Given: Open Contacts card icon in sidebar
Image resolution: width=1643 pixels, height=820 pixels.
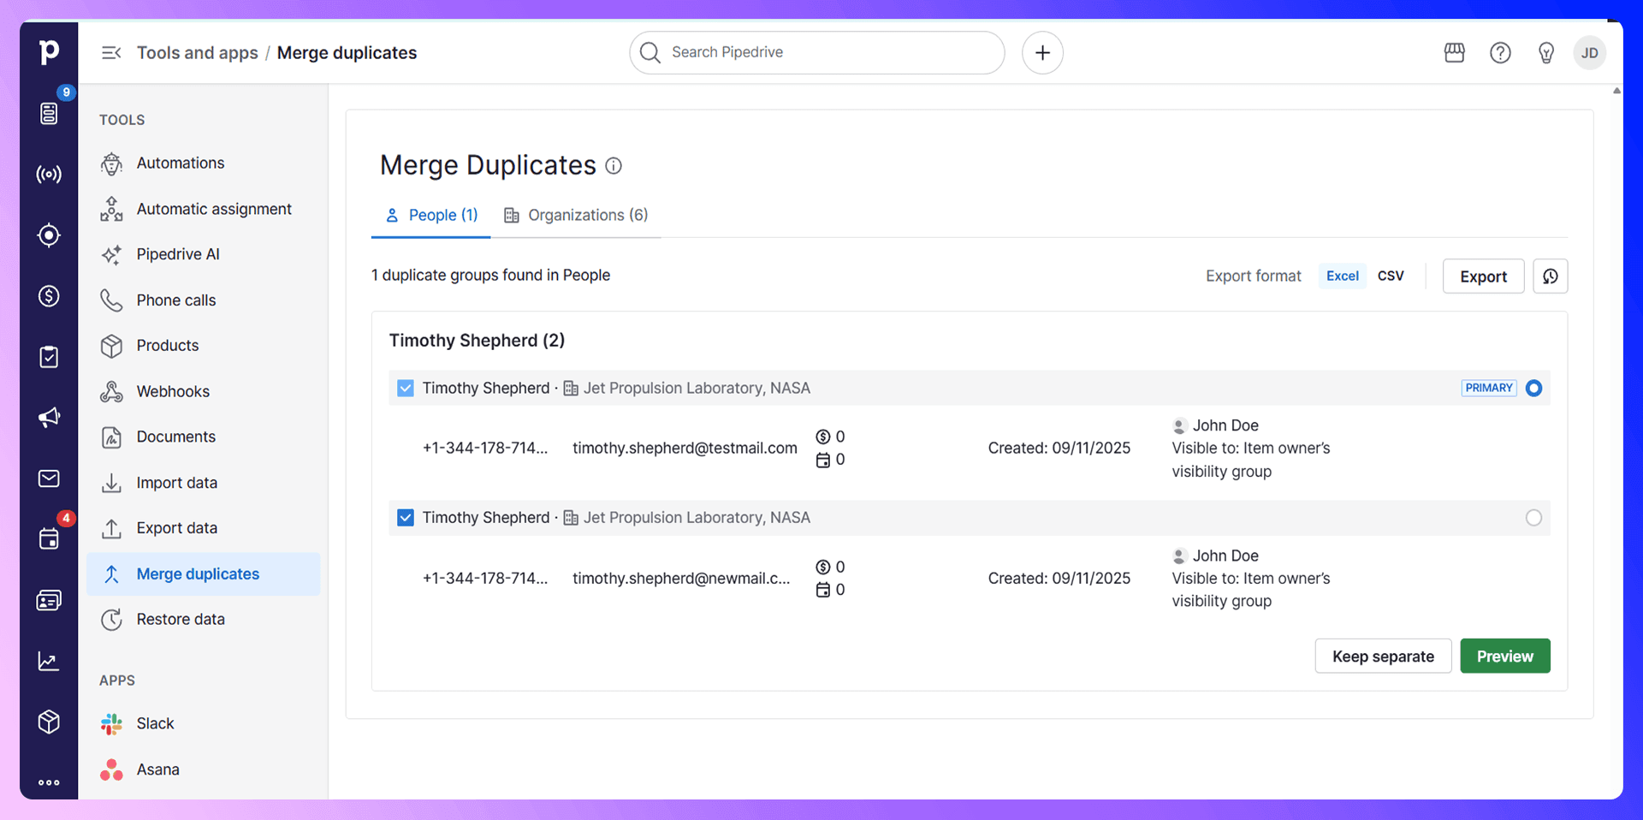Looking at the screenshot, I should pos(49,601).
